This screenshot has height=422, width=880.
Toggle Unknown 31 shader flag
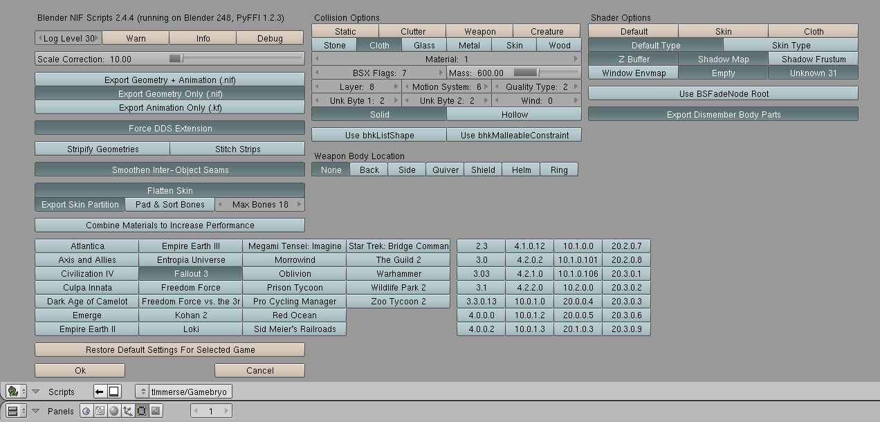813,73
